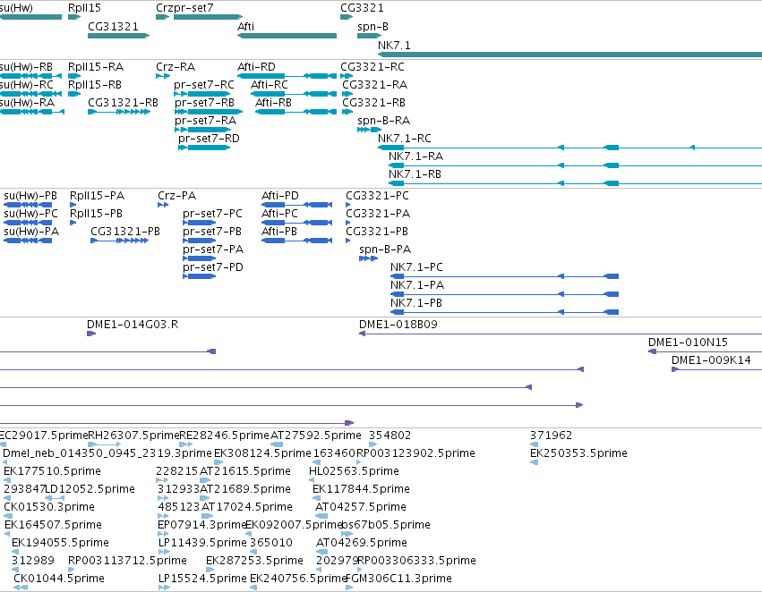
Task: Click the Afti-RD transcript label
Action: (x=256, y=67)
